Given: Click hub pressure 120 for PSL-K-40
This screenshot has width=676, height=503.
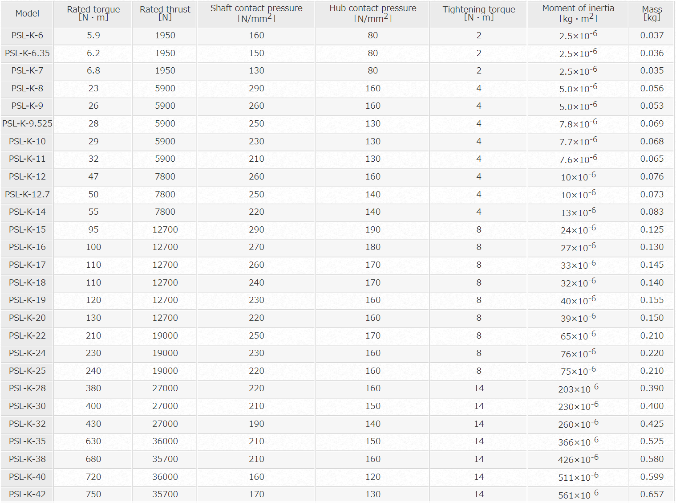Looking at the screenshot, I should [373, 477].
